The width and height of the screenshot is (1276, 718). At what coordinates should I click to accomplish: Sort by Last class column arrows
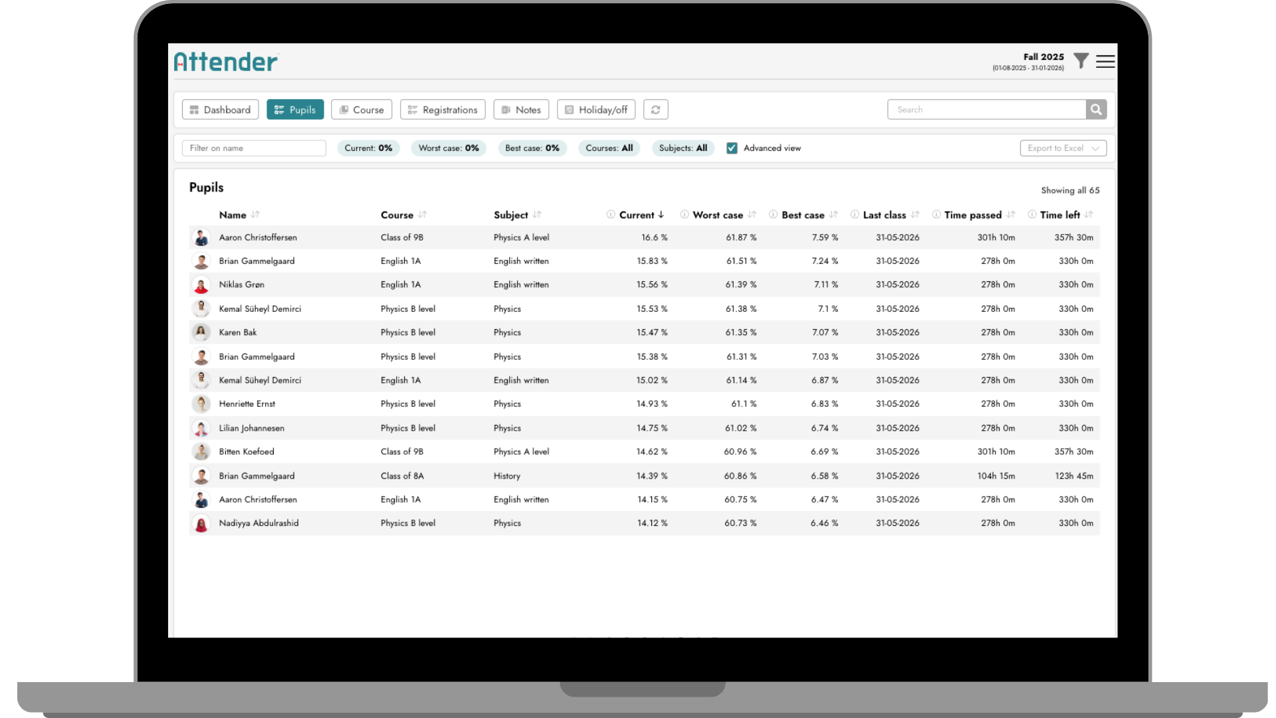tap(915, 215)
